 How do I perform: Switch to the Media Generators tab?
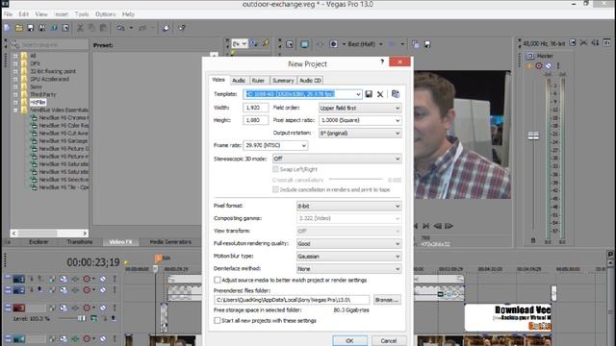(x=170, y=242)
